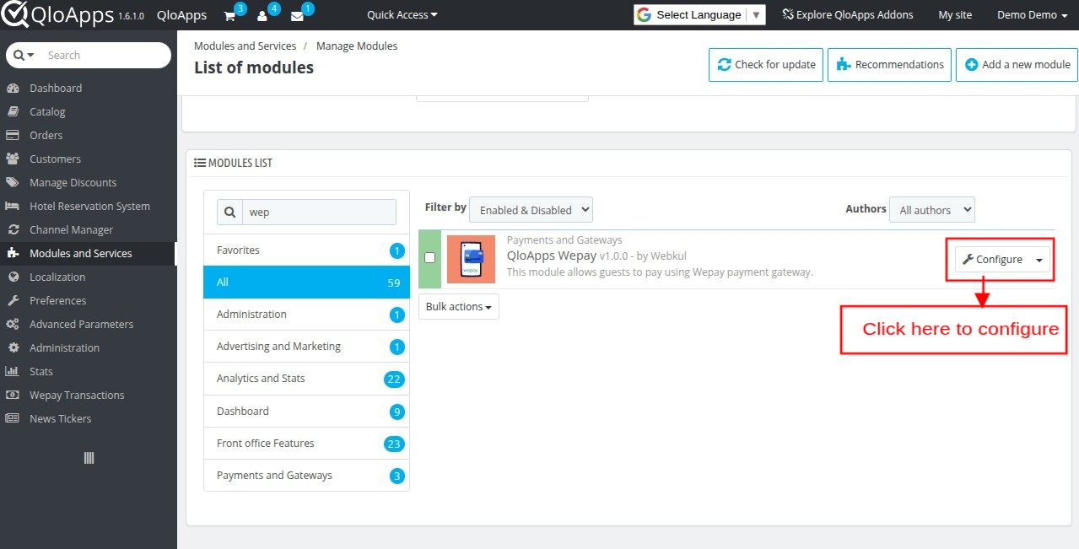Screen dimensions: 1079x549
Task: Select the Advertising and Marketing category
Action: pyautogui.click(x=306, y=347)
